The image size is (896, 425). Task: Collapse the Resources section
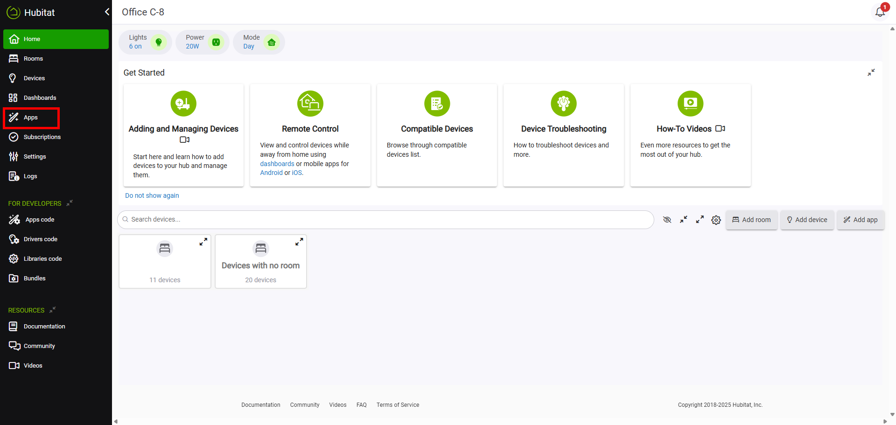(53, 310)
